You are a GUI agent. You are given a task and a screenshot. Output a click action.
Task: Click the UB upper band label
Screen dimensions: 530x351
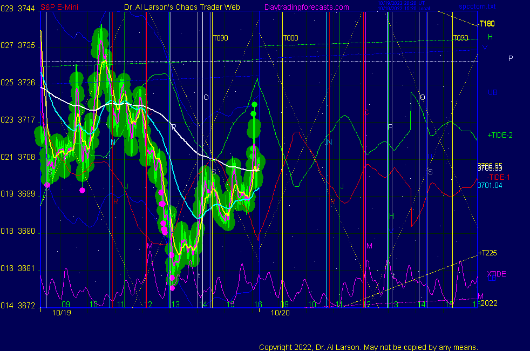pyautogui.click(x=492, y=92)
